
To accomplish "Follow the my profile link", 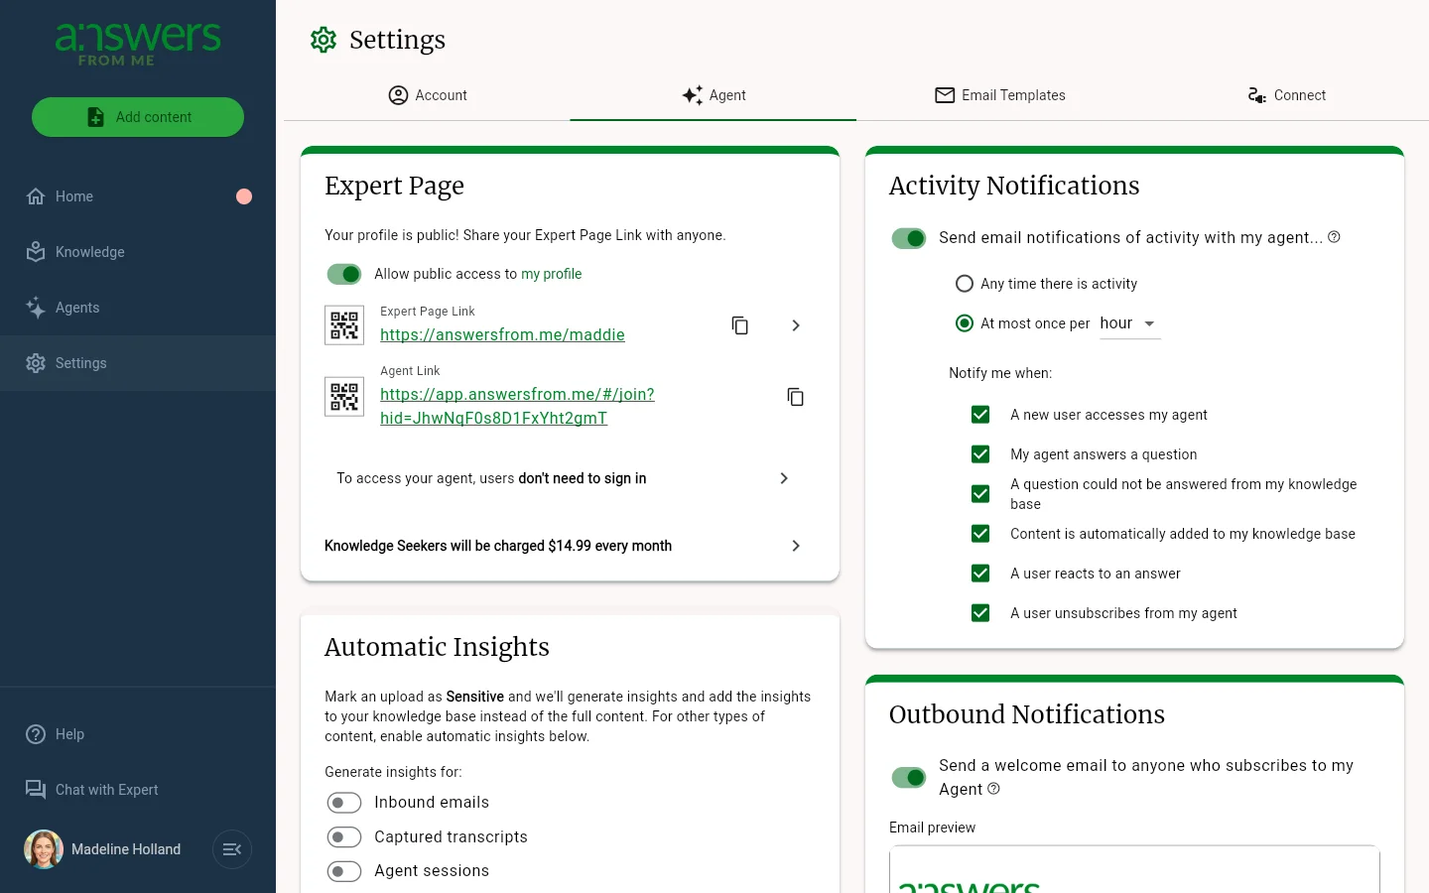I will (x=552, y=274).
